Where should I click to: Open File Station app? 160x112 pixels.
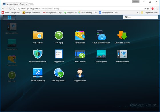[38, 37]
